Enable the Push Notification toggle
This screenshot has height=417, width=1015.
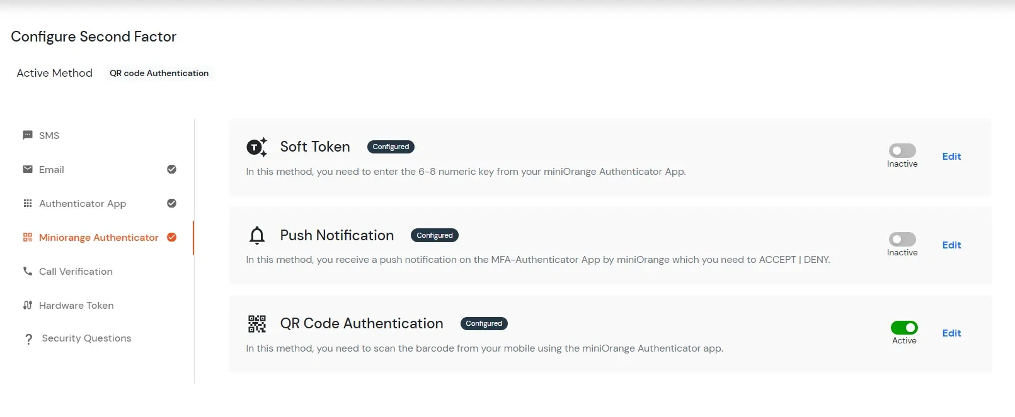point(902,239)
